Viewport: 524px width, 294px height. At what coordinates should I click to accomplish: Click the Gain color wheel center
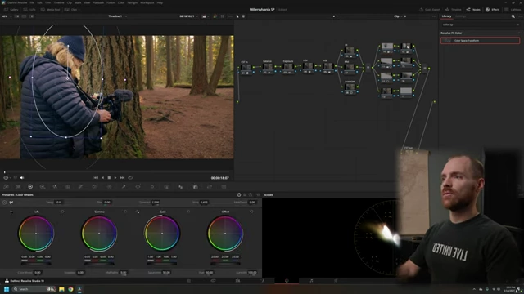coord(162,234)
